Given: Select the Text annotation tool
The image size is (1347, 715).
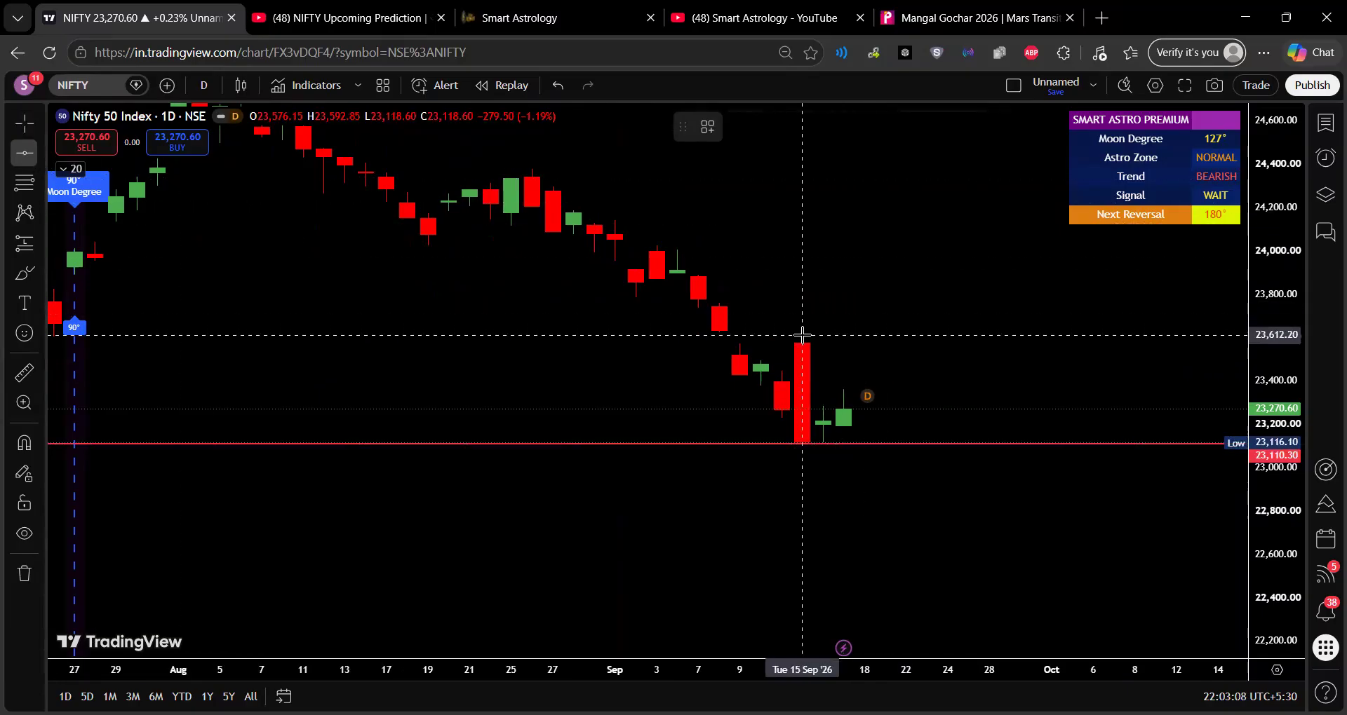Looking at the screenshot, I should coord(25,303).
